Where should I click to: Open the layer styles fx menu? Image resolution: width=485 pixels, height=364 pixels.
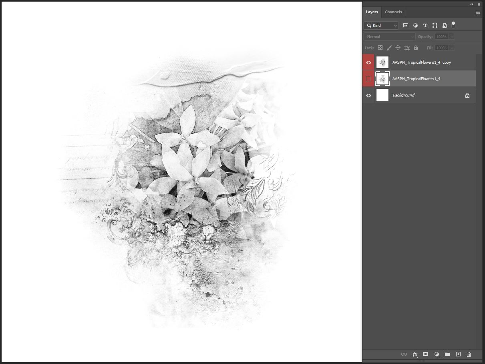(x=415, y=354)
